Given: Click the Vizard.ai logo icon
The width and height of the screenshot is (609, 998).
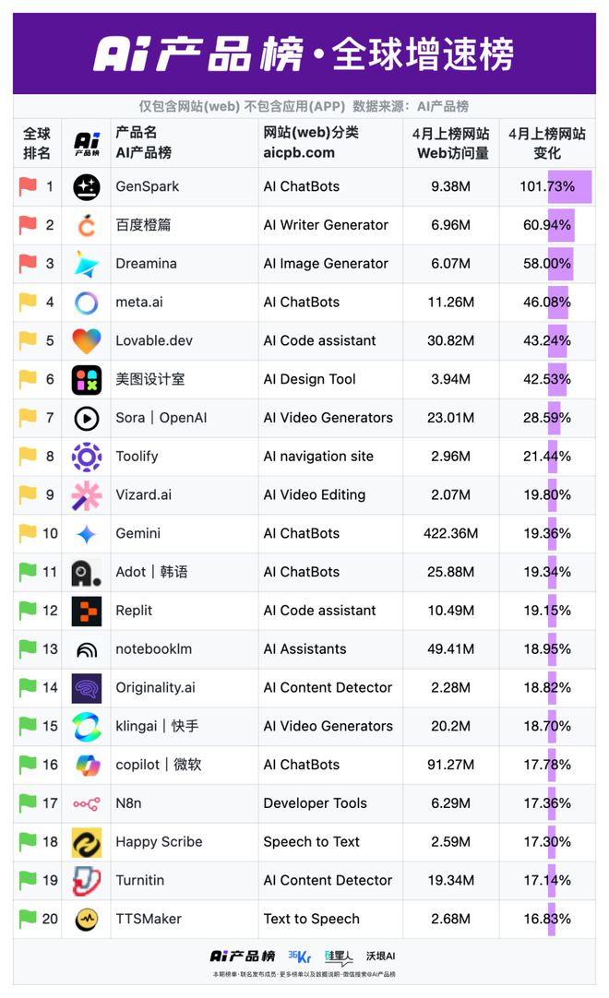Looking at the screenshot, I should [87, 495].
